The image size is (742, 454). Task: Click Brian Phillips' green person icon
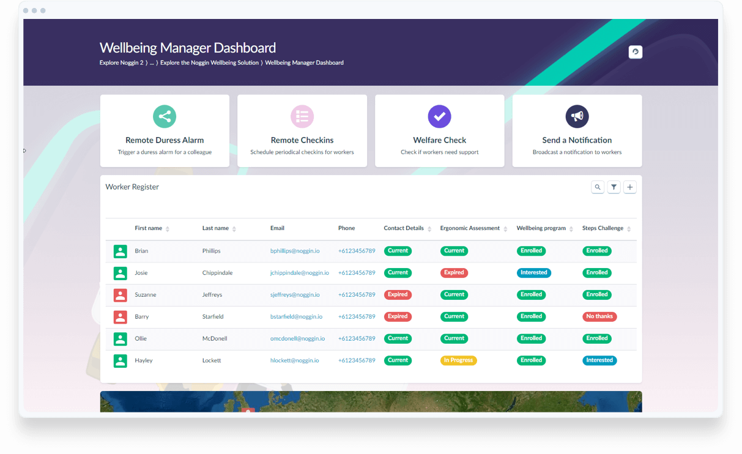coord(121,251)
